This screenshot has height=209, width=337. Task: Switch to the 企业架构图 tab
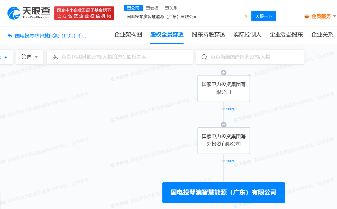pyautogui.click(x=128, y=34)
